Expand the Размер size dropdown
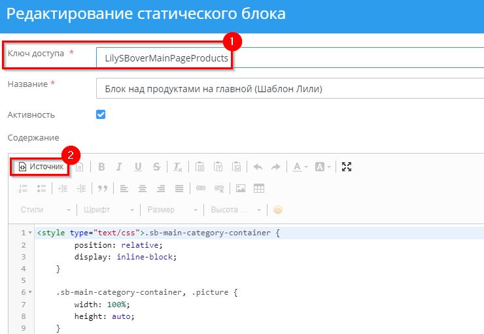The height and width of the screenshot is (334, 484). 172,210
